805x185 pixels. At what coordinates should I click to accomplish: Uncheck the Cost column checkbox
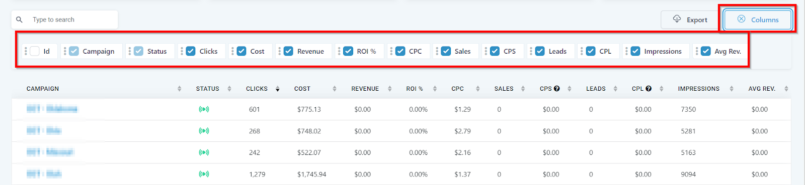pyautogui.click(x=242, y=51)
